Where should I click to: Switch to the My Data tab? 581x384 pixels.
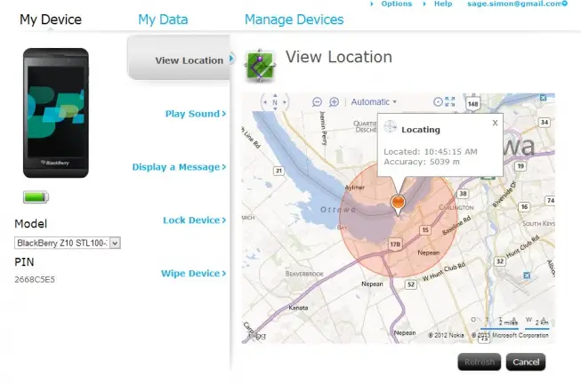(x=163, y=20)
